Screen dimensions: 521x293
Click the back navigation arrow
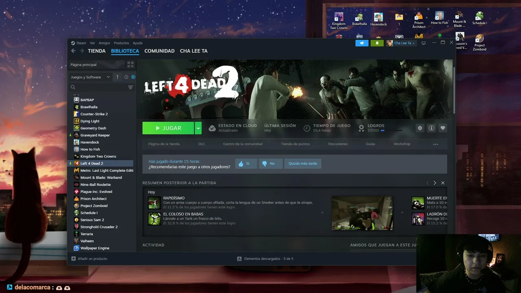73,51
